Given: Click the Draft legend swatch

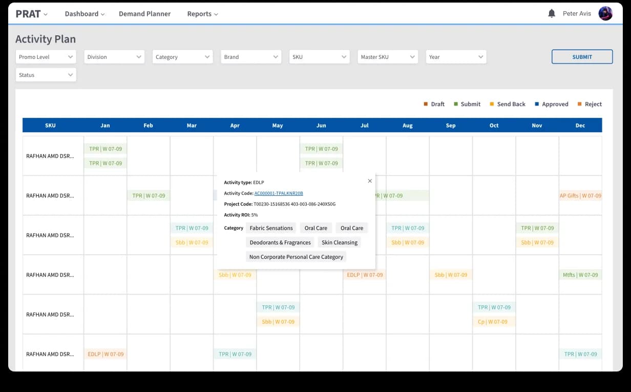Looking at the screenshot, I should [x=426, y=104].
